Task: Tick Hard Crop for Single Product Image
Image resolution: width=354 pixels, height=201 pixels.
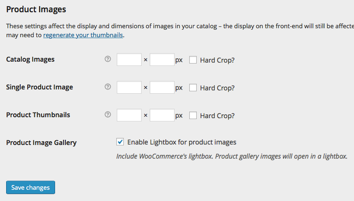Action: coord(193,88)
